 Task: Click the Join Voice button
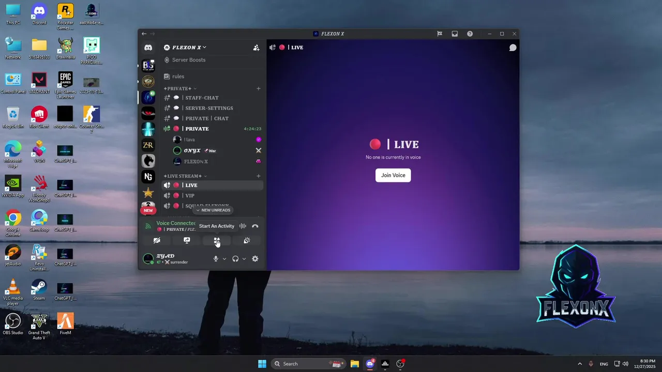[393, 175]
